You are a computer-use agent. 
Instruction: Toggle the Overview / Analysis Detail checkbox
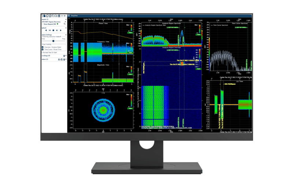43,46
